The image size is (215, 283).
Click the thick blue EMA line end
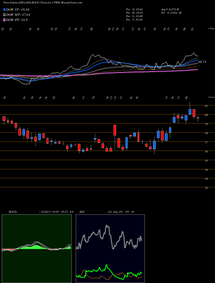click(198, 60)
